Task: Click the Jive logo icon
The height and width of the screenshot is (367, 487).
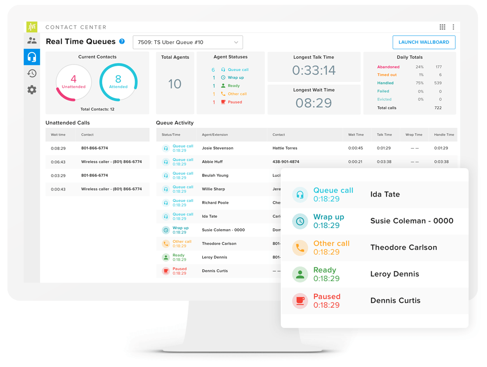Action: point(32,27)
